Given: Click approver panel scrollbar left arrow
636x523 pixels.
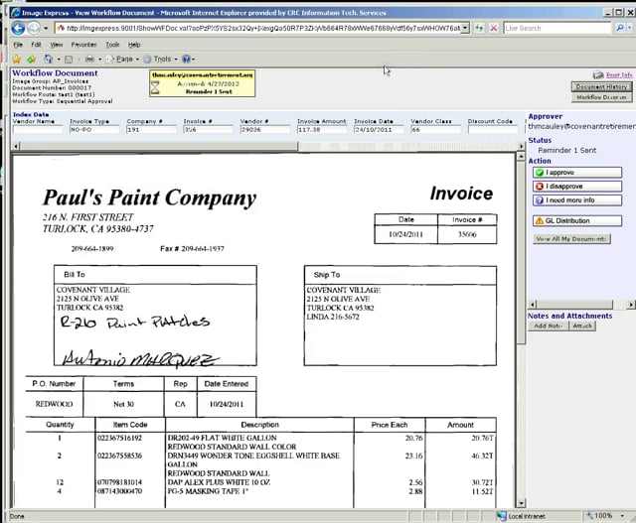Looking at the screenshot, I should point(533,305).
